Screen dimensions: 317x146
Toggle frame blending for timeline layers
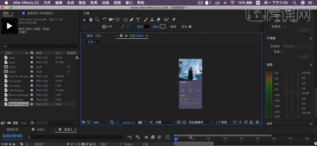point(153,137)
